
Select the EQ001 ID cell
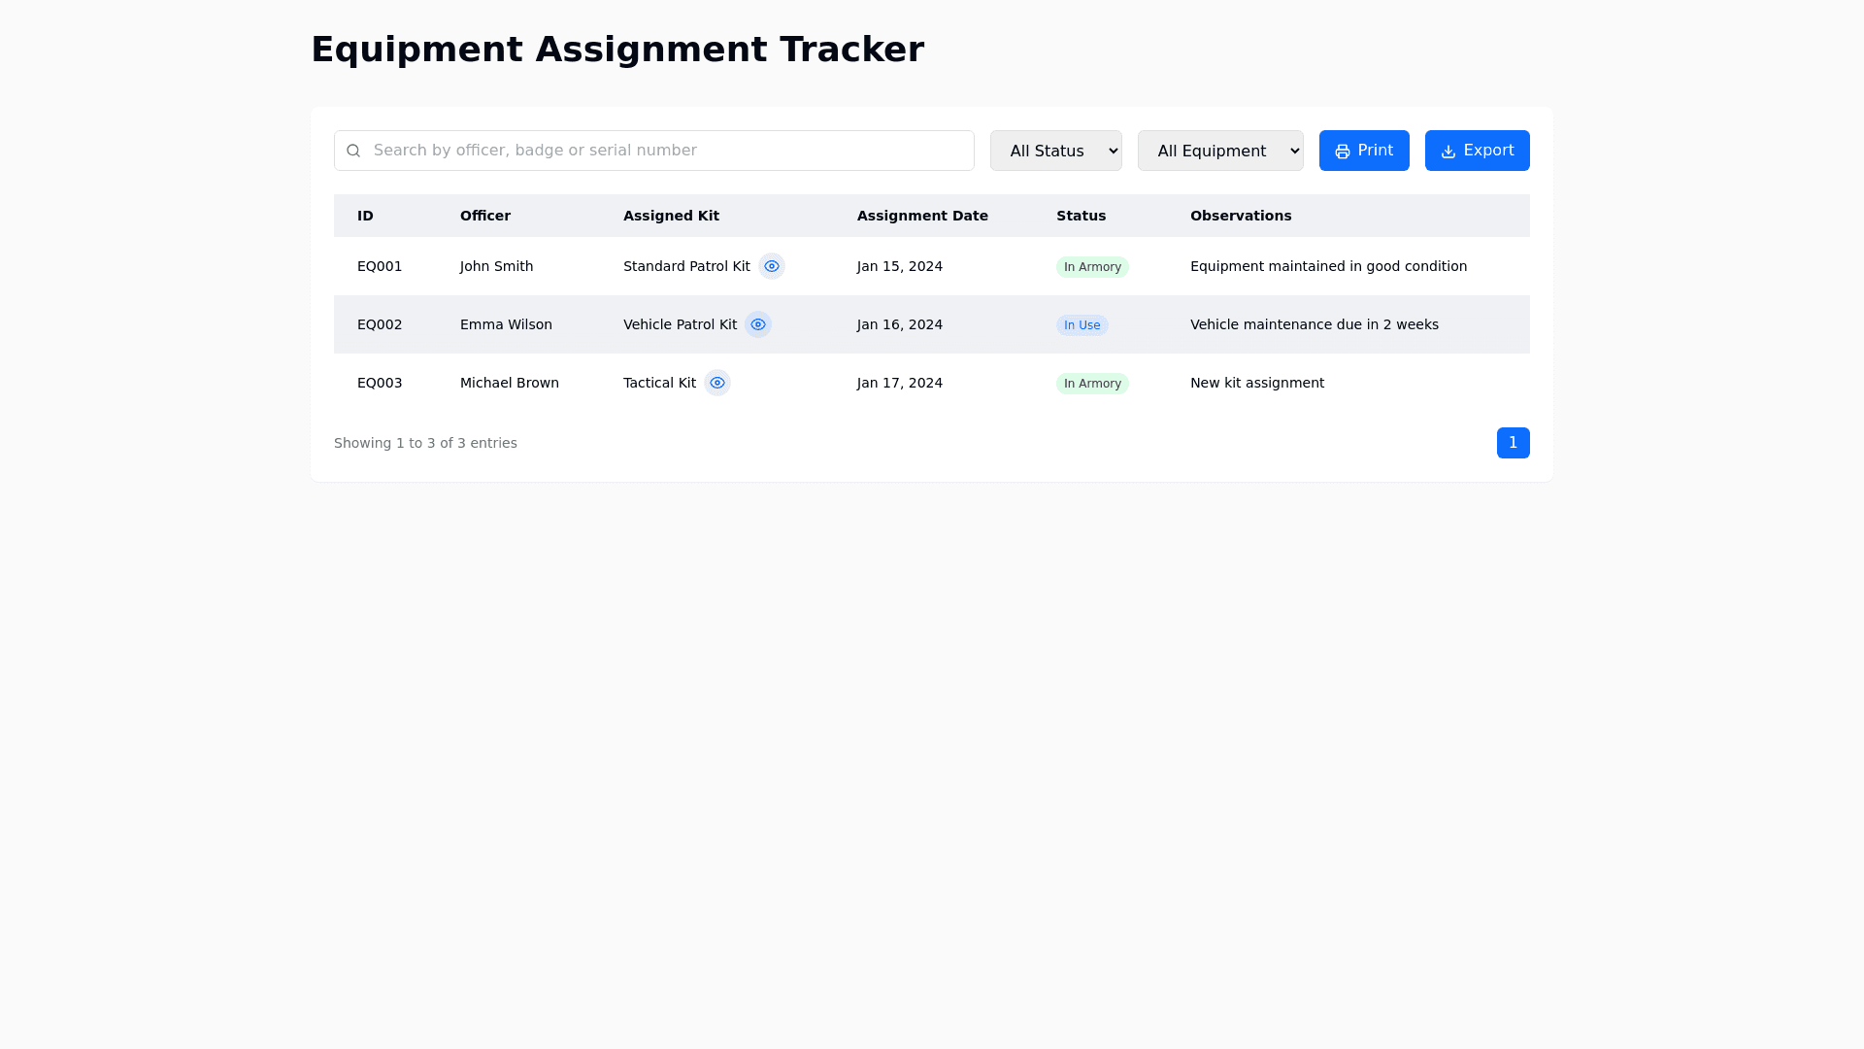pos(379,266)
